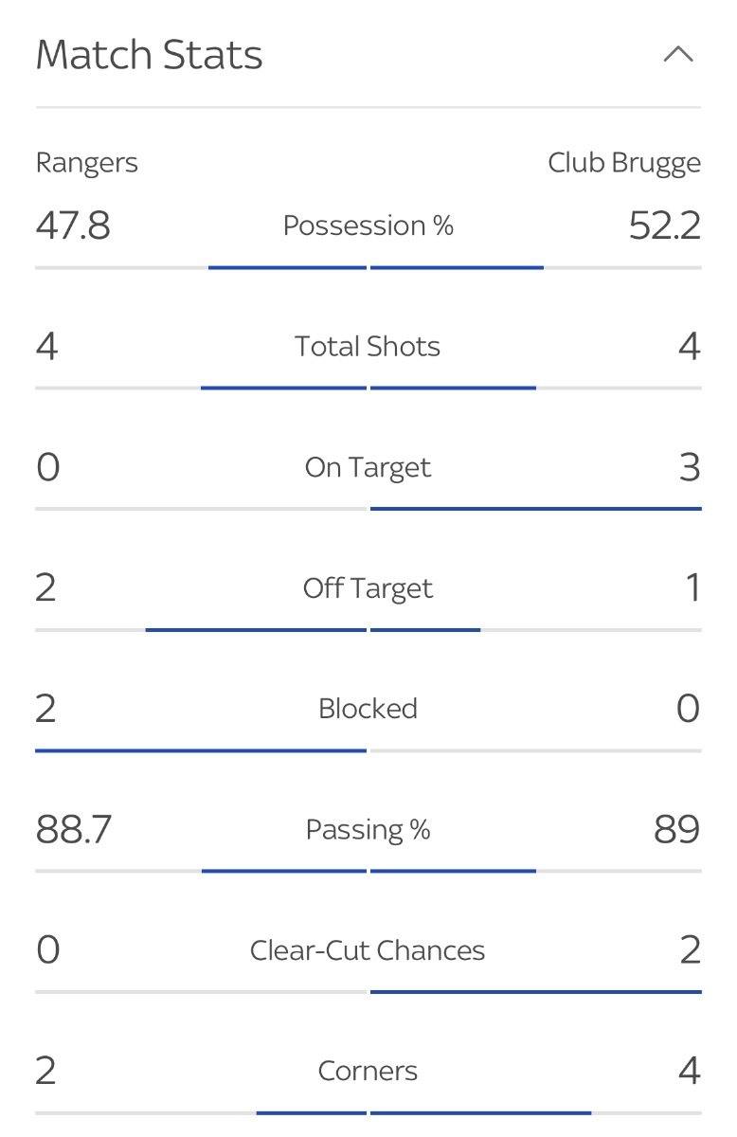This screenshot has width=737, height=1137.
Task: Click Club Brugge possession value 52.2
Action: [665, 226]
